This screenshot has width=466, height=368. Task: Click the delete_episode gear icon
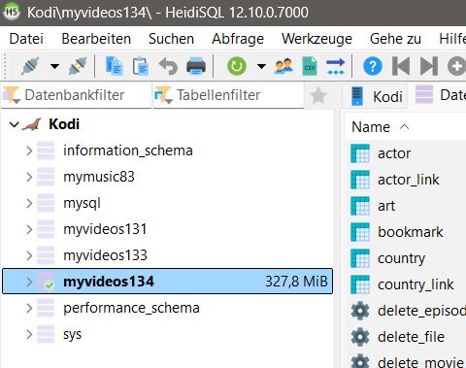pyautogui.click(x=360, y=311)
